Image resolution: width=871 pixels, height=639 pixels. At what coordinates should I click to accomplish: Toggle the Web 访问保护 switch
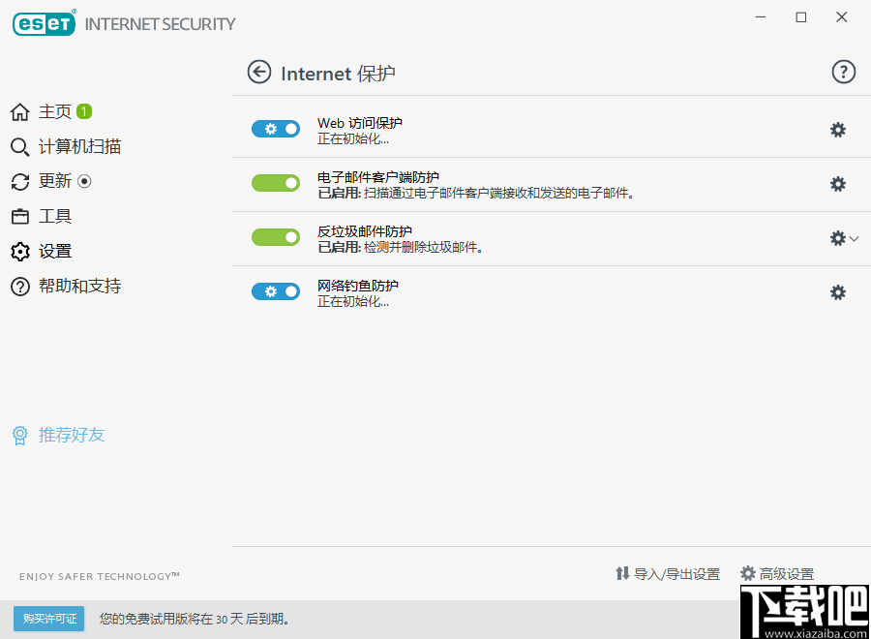coord(275,129)
